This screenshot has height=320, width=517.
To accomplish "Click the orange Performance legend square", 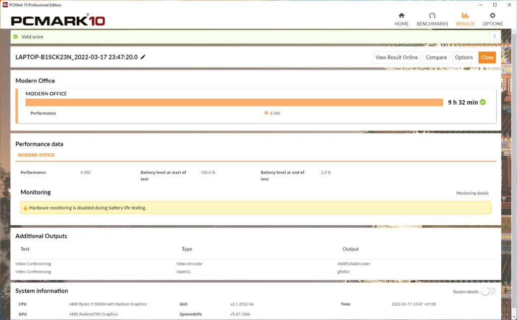I will pyautogui.click(x=266, y=113).
